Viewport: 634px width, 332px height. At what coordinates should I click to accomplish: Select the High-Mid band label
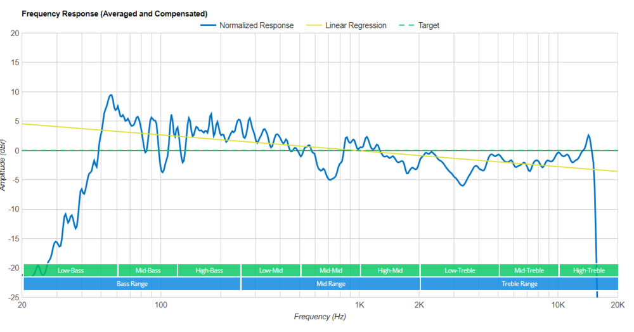coord(390,271)
